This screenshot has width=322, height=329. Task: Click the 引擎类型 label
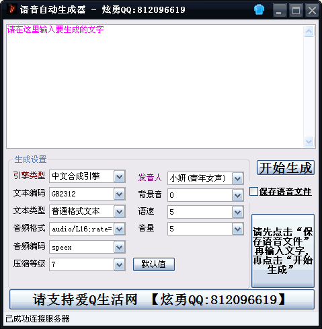tap(29, 176)
